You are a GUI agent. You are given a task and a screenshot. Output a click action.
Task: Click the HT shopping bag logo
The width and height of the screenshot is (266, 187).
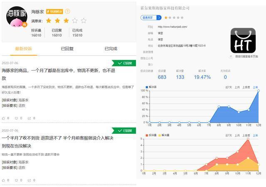pos(243,41)
